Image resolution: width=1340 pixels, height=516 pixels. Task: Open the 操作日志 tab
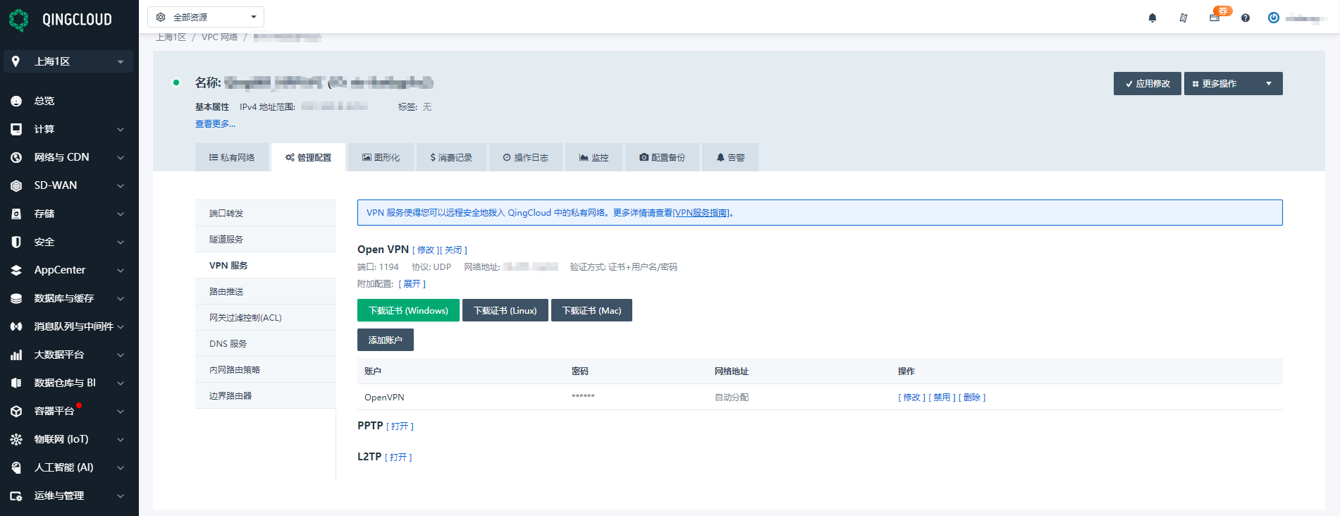coord(525,157)
